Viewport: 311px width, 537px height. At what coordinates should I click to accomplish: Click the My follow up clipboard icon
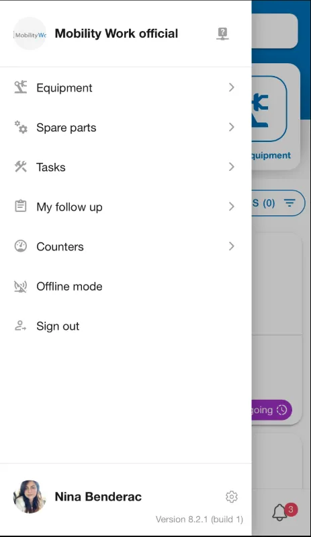point(21,206)
